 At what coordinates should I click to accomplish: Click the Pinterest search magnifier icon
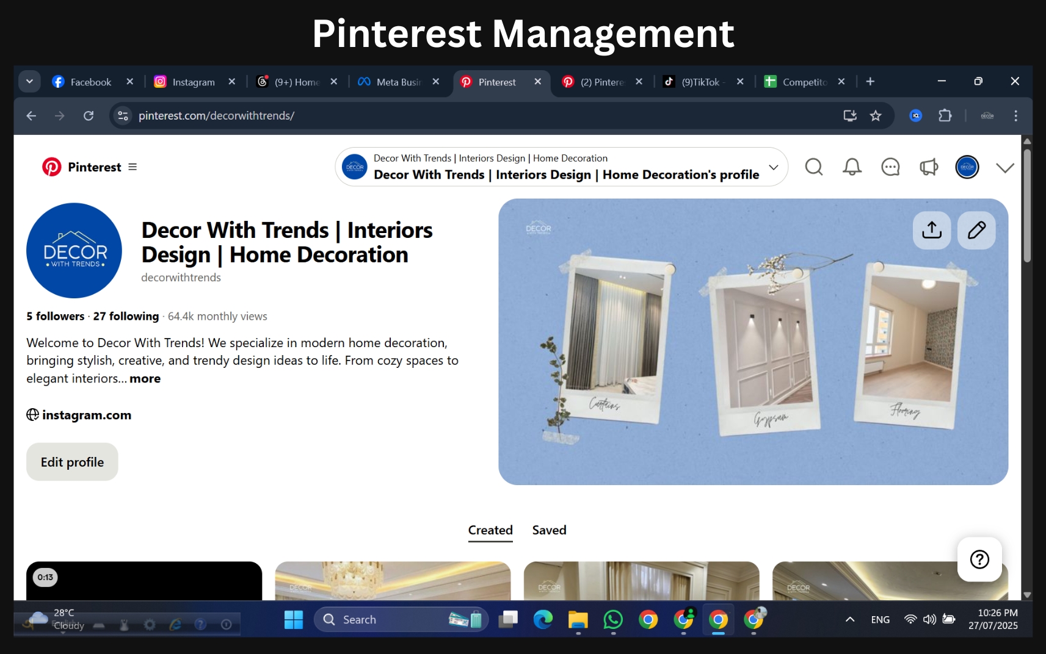(813, 167)
